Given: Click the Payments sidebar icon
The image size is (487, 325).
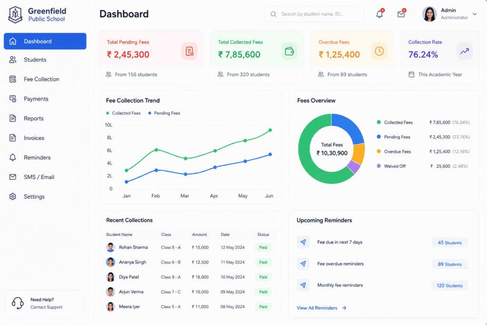Looking at the screenshot, I should 13,99.
